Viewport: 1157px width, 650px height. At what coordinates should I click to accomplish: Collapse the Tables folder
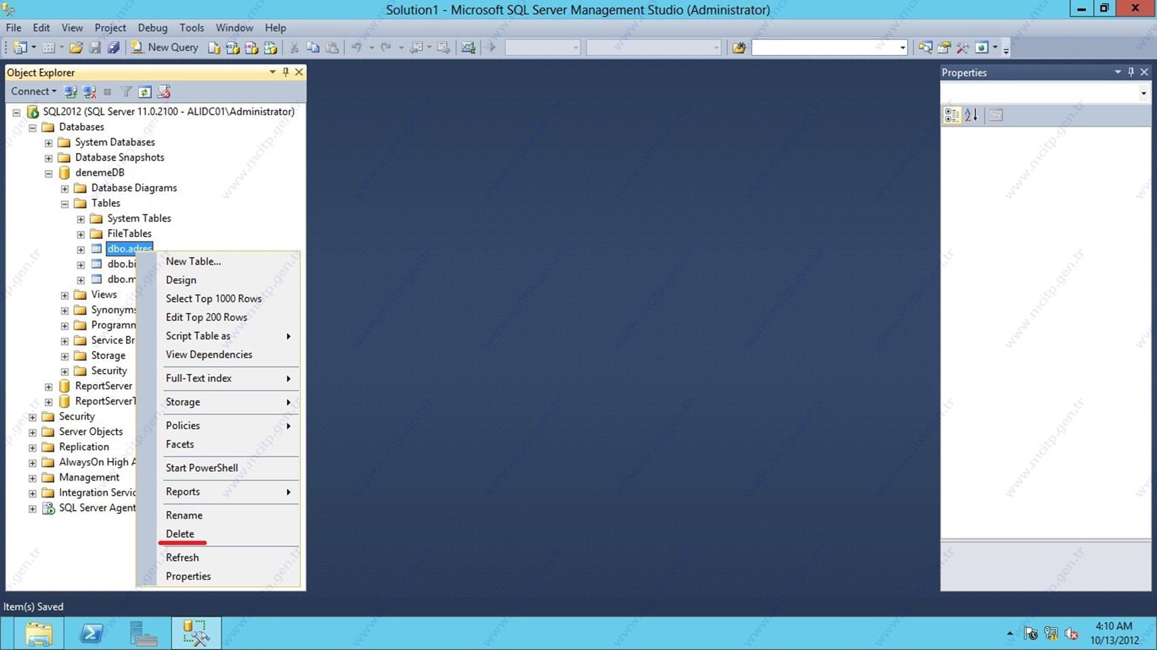click(65, 204)
